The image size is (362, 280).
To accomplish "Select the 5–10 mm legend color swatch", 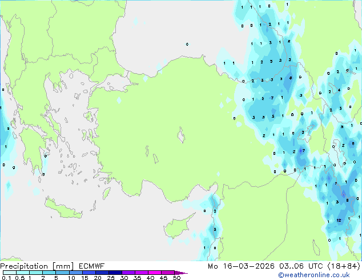I will 62,273.
